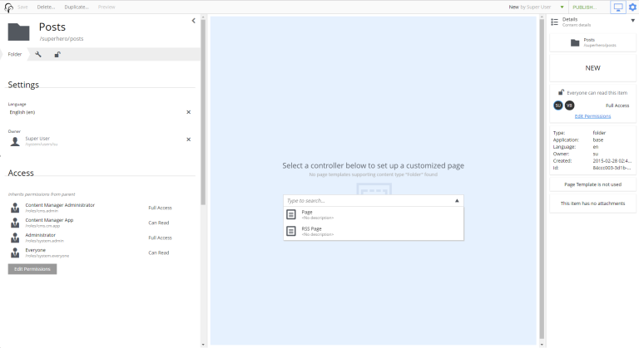Click the Enonic home logo icon

(x=7, y=7)
